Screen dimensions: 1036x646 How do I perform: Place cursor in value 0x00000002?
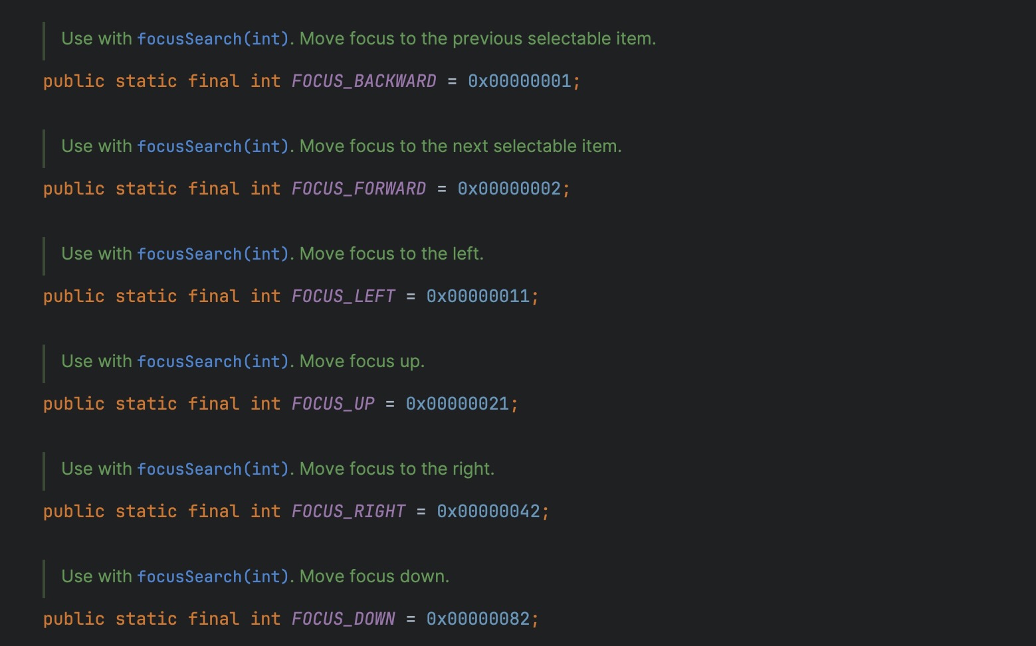click(x=509, y=189)
